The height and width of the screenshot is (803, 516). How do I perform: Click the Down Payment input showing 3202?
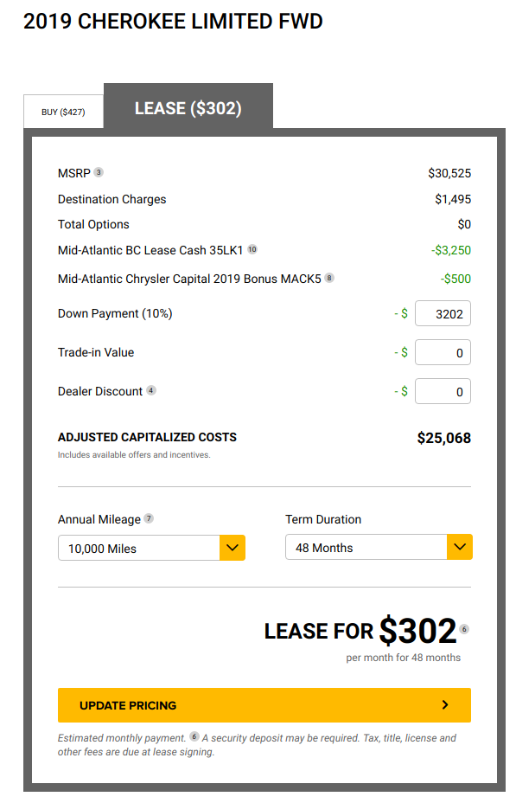pyautogui.click(x=443, y=313)
